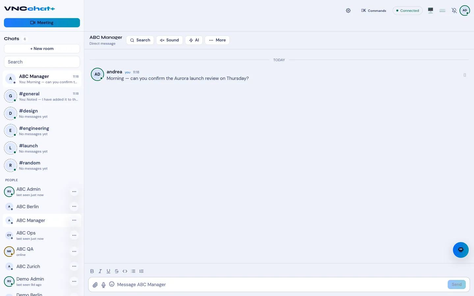Open the AD profile avatar menu
474x296 pixels.
465,11
